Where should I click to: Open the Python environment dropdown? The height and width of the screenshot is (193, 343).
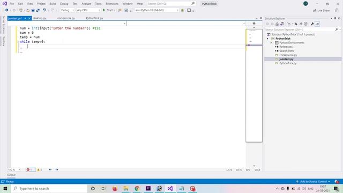(156, 10)
